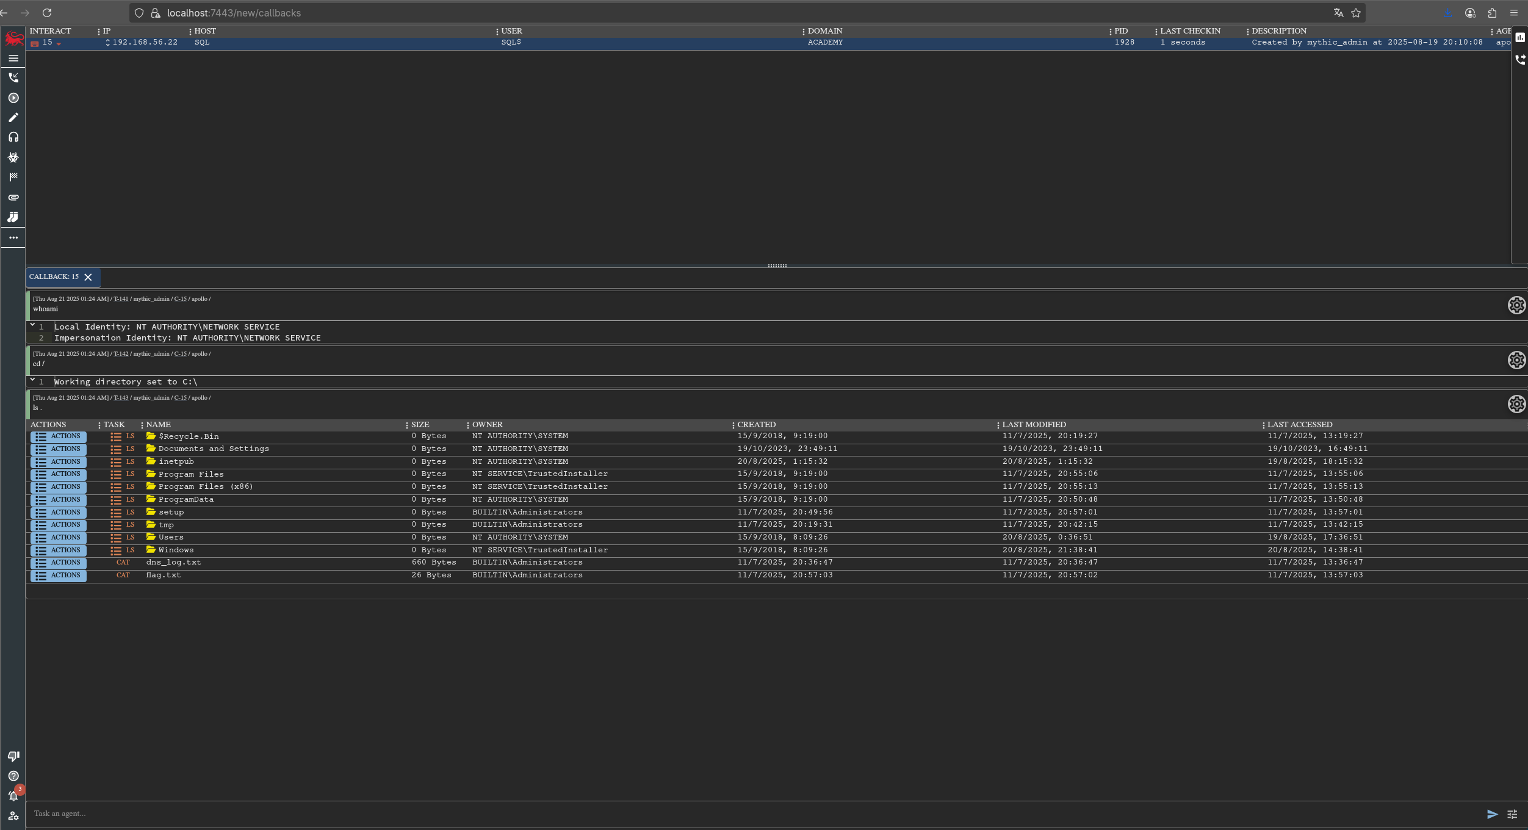Viewport: 1528px width, 830px height.
Task: Click the LAST MODIFIED column header
Action: coord(1034,425)
